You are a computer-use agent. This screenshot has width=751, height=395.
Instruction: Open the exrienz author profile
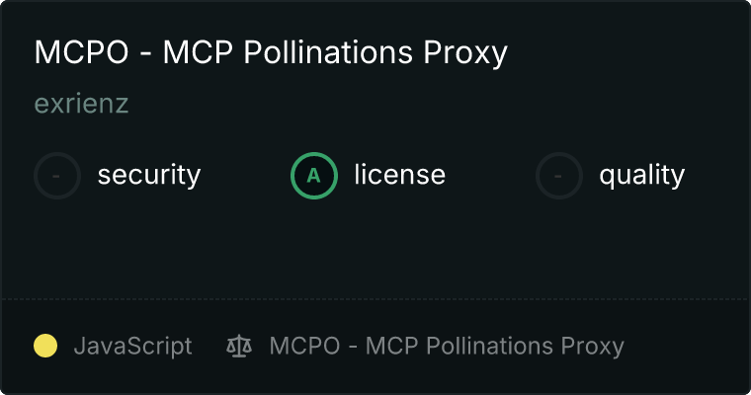coord(81,103)
